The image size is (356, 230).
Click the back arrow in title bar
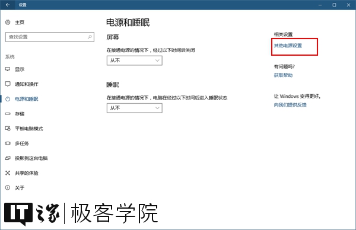tap(8, 5)
